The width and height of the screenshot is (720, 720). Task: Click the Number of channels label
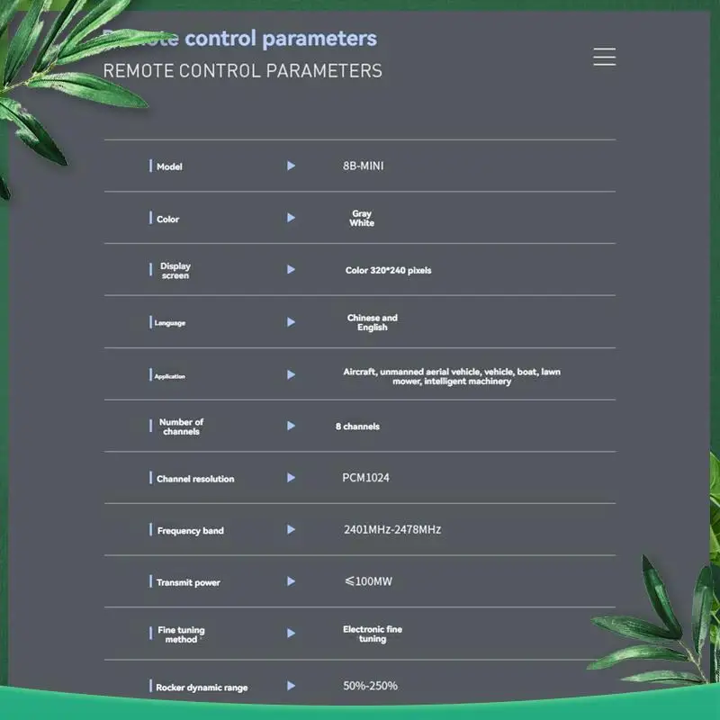[182, 427]
